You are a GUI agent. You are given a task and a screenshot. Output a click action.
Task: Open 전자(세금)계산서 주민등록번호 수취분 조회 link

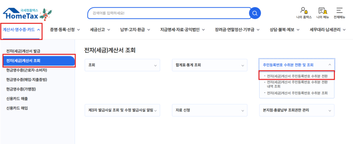[296, 93]
